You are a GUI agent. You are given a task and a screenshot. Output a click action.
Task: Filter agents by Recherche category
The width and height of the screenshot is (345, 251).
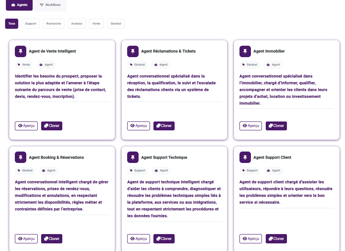pyautogui.click(x=53, y=24)
